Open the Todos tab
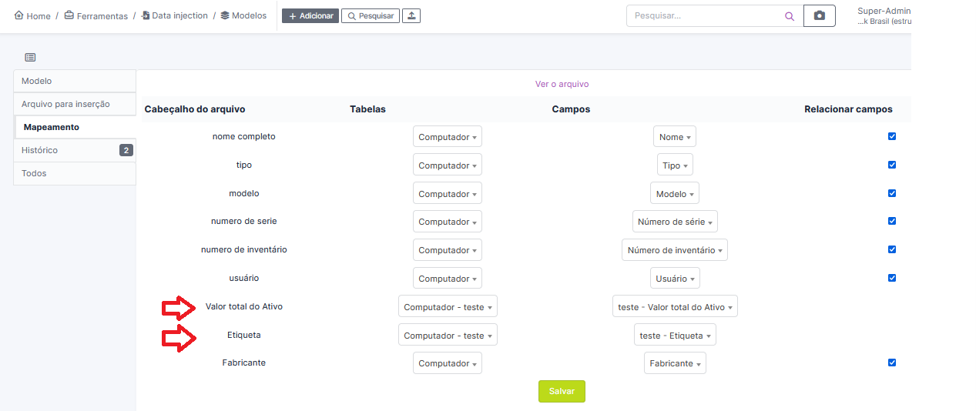 tap(75, 173)
